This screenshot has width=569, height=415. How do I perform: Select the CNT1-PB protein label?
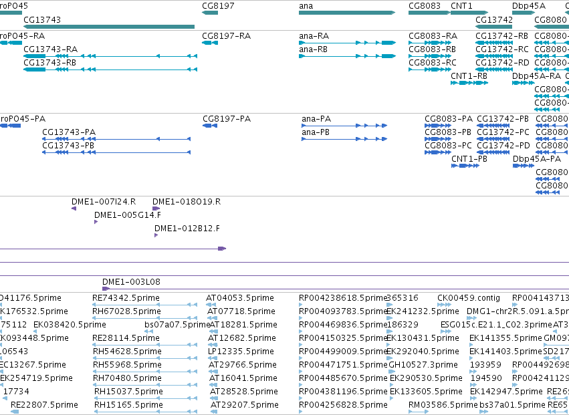point(469,159)
